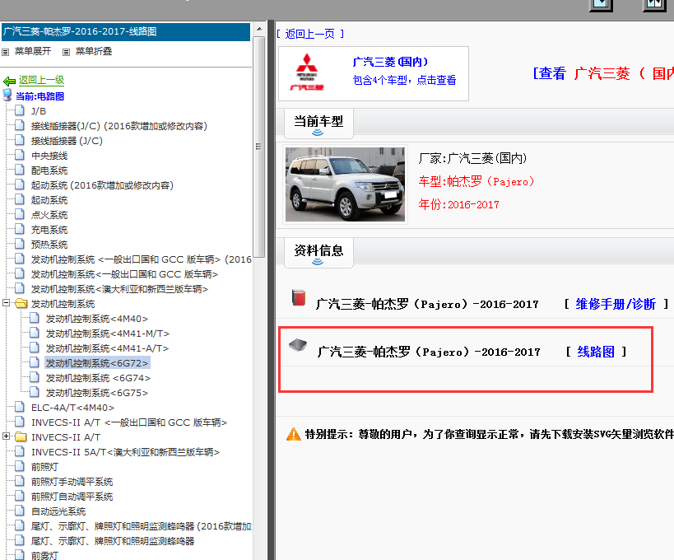The height and width of the screenshot is (560, 674).
Task: Click the text 车型:帕杰罗（Pajero）
Action: coord(476,181)
